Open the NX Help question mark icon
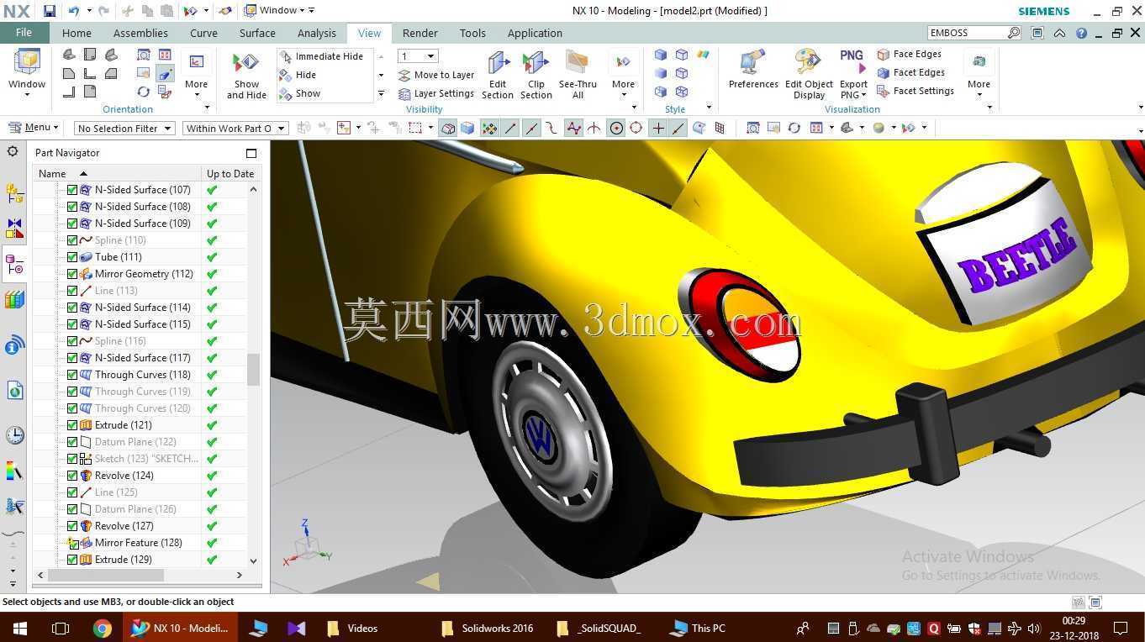The height and width of the screenshot is (642, 1145). (x=1081, y=33)
